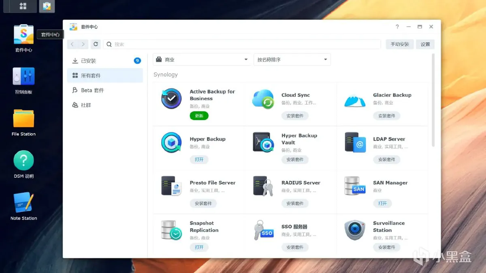Screen dimensions: 486x273
Task: Click the Cloud Sync package icon
Action: tap(263, 99)
